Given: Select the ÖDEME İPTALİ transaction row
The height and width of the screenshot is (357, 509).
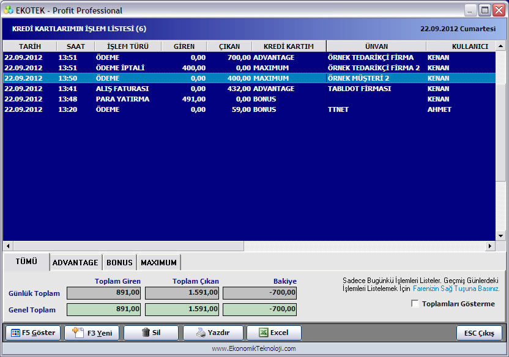Looking at the screenshot, I should [x=250, y=68].
